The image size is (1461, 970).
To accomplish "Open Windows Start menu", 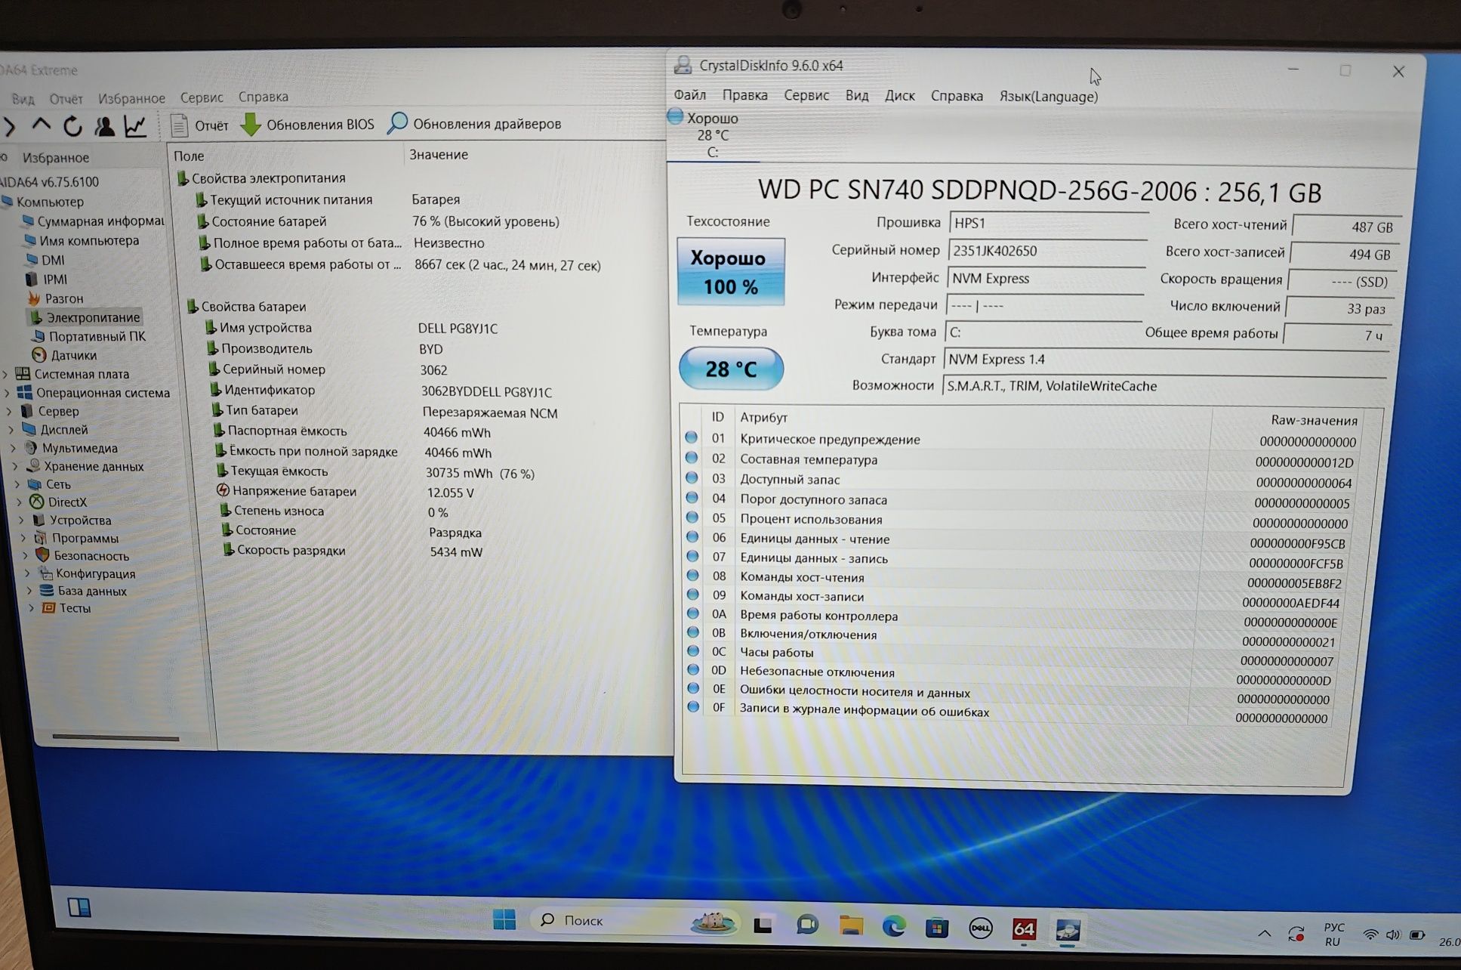I will (x=504, y=919).
